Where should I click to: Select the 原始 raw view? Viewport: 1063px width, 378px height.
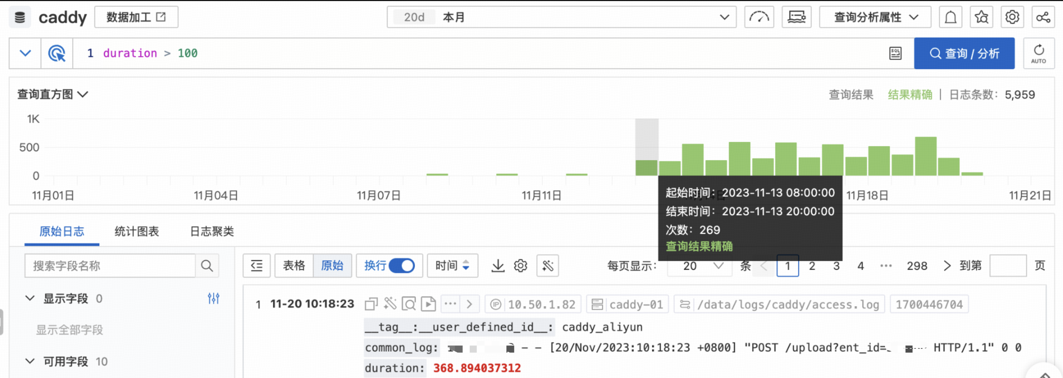(x=332, y=266)
